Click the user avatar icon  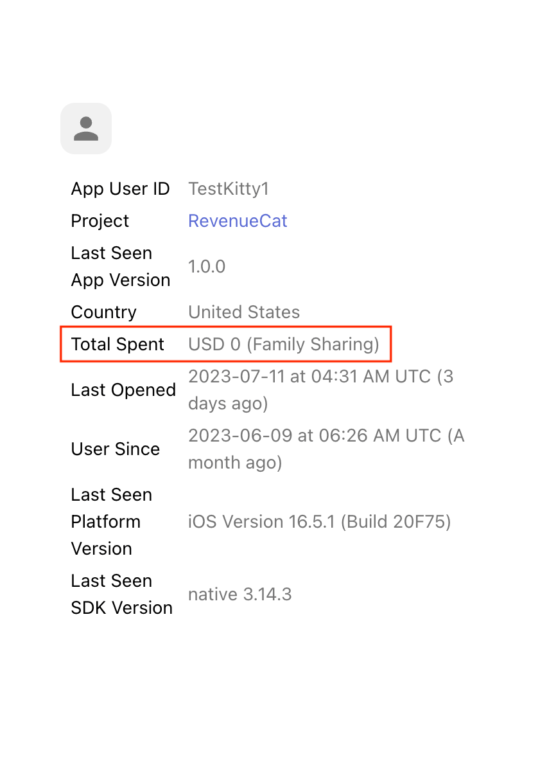coord(86,129)
